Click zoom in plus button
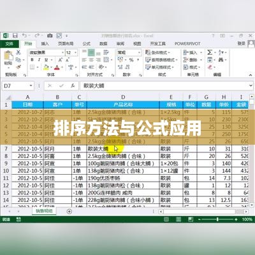This screenshot has width=255, height=255. point(236,219)
